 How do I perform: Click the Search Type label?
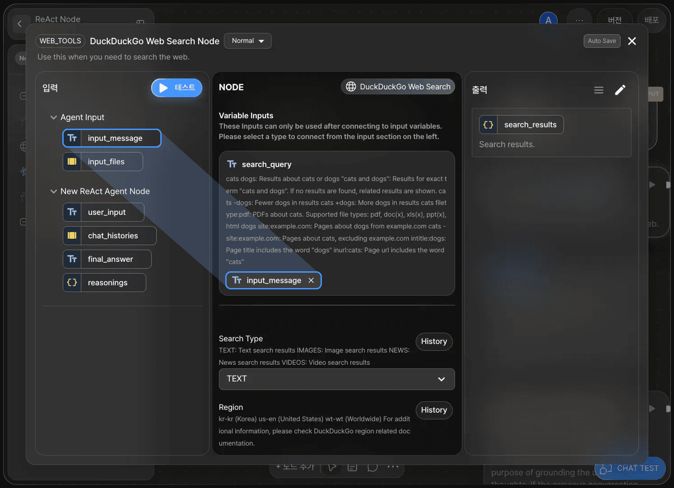click(x=241, y=339)
